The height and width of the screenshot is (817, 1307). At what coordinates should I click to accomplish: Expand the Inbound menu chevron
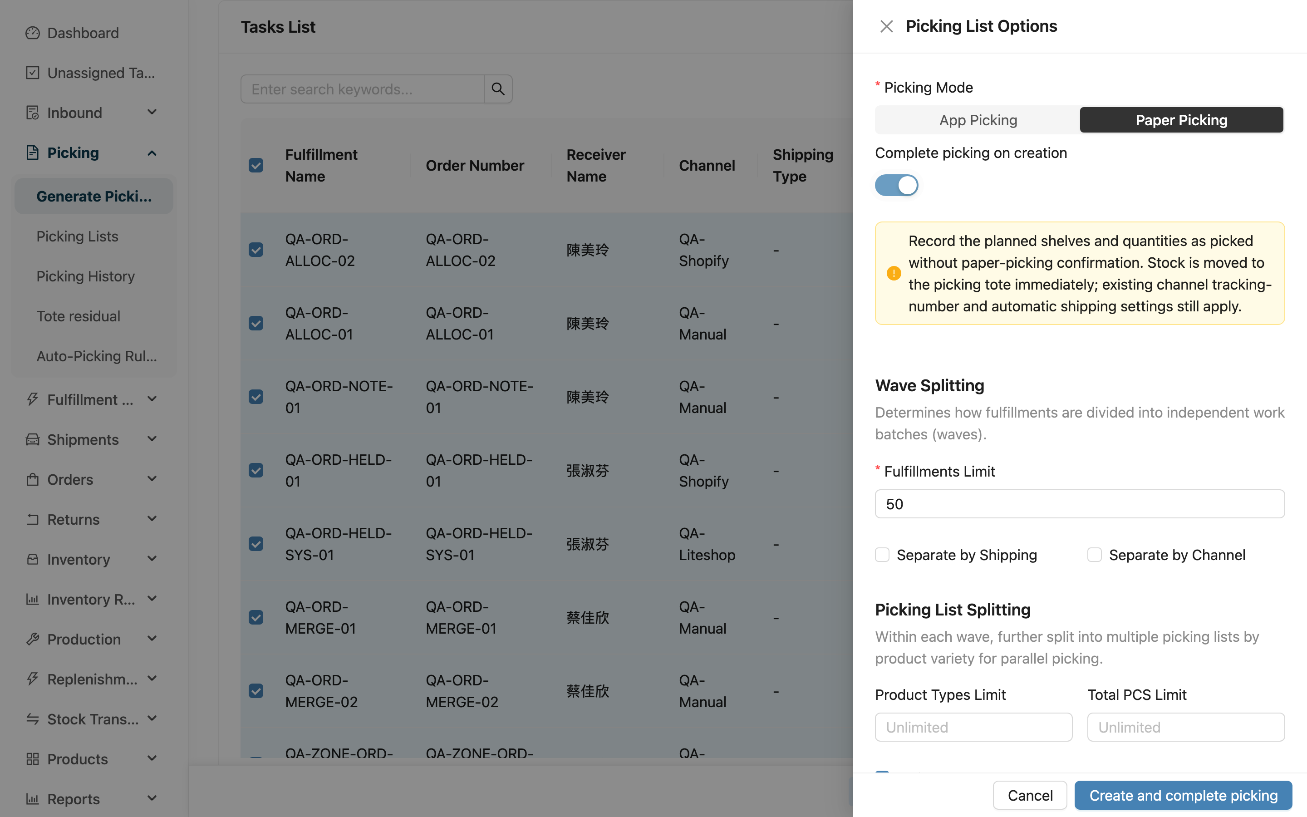click(152, 113)
